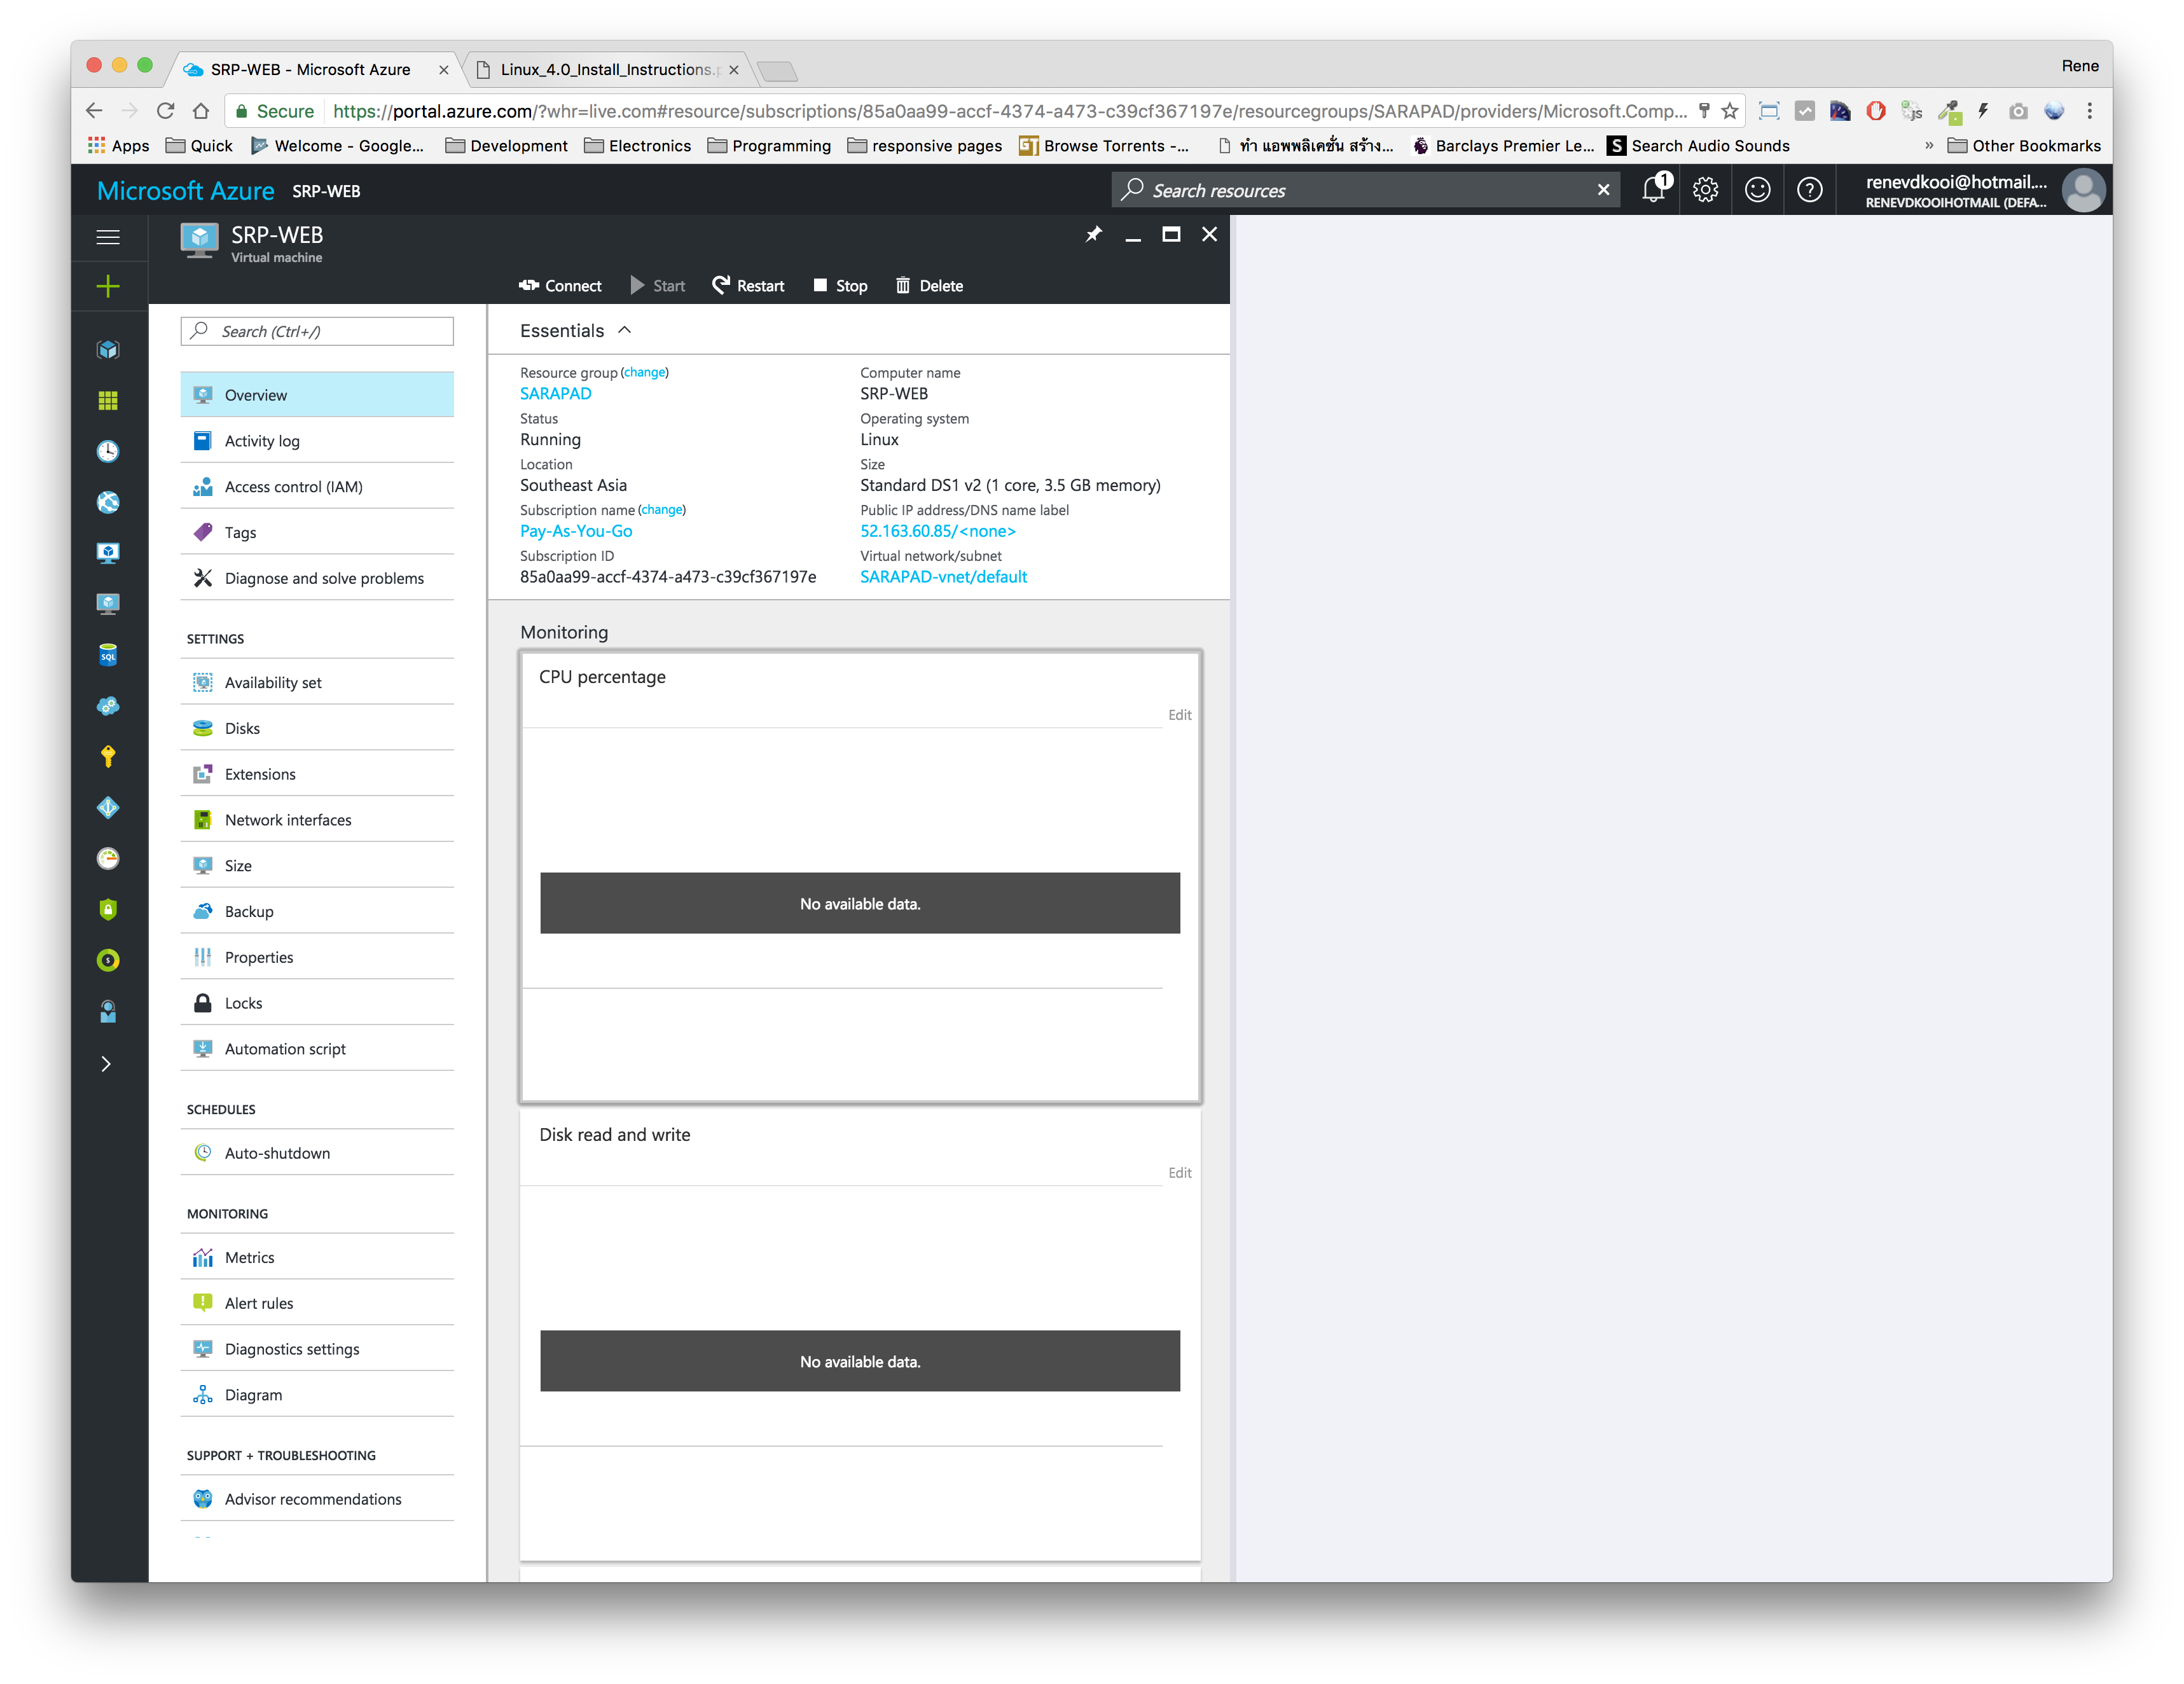Click the notifications bell icon

coord(1653,190)
